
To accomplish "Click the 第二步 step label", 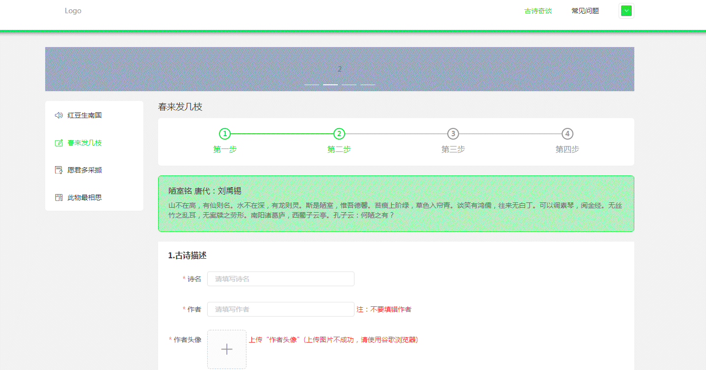I will pos(339,149).
